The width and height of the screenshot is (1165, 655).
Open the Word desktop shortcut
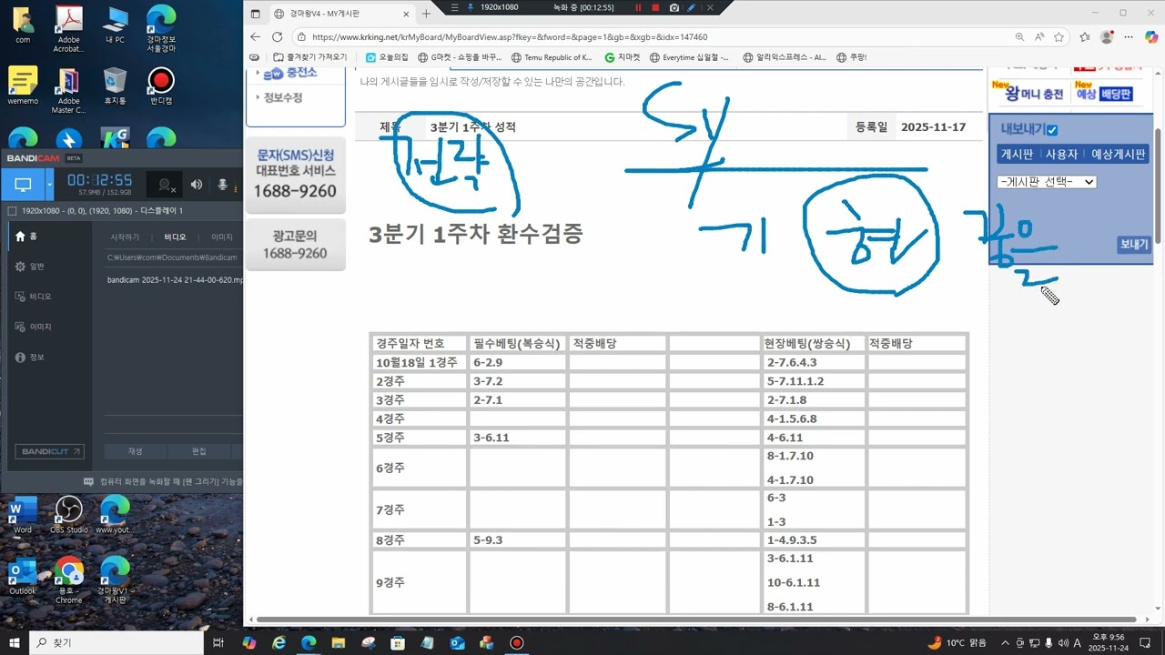tap(23, 514)
